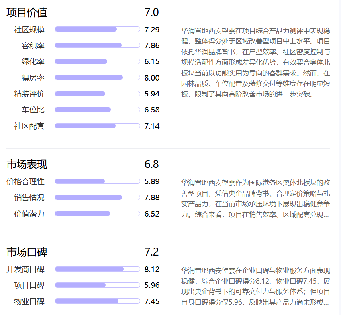Screen dimensions: 341x315
Task: Click the 8.00 score value
Action: point(152,78)
